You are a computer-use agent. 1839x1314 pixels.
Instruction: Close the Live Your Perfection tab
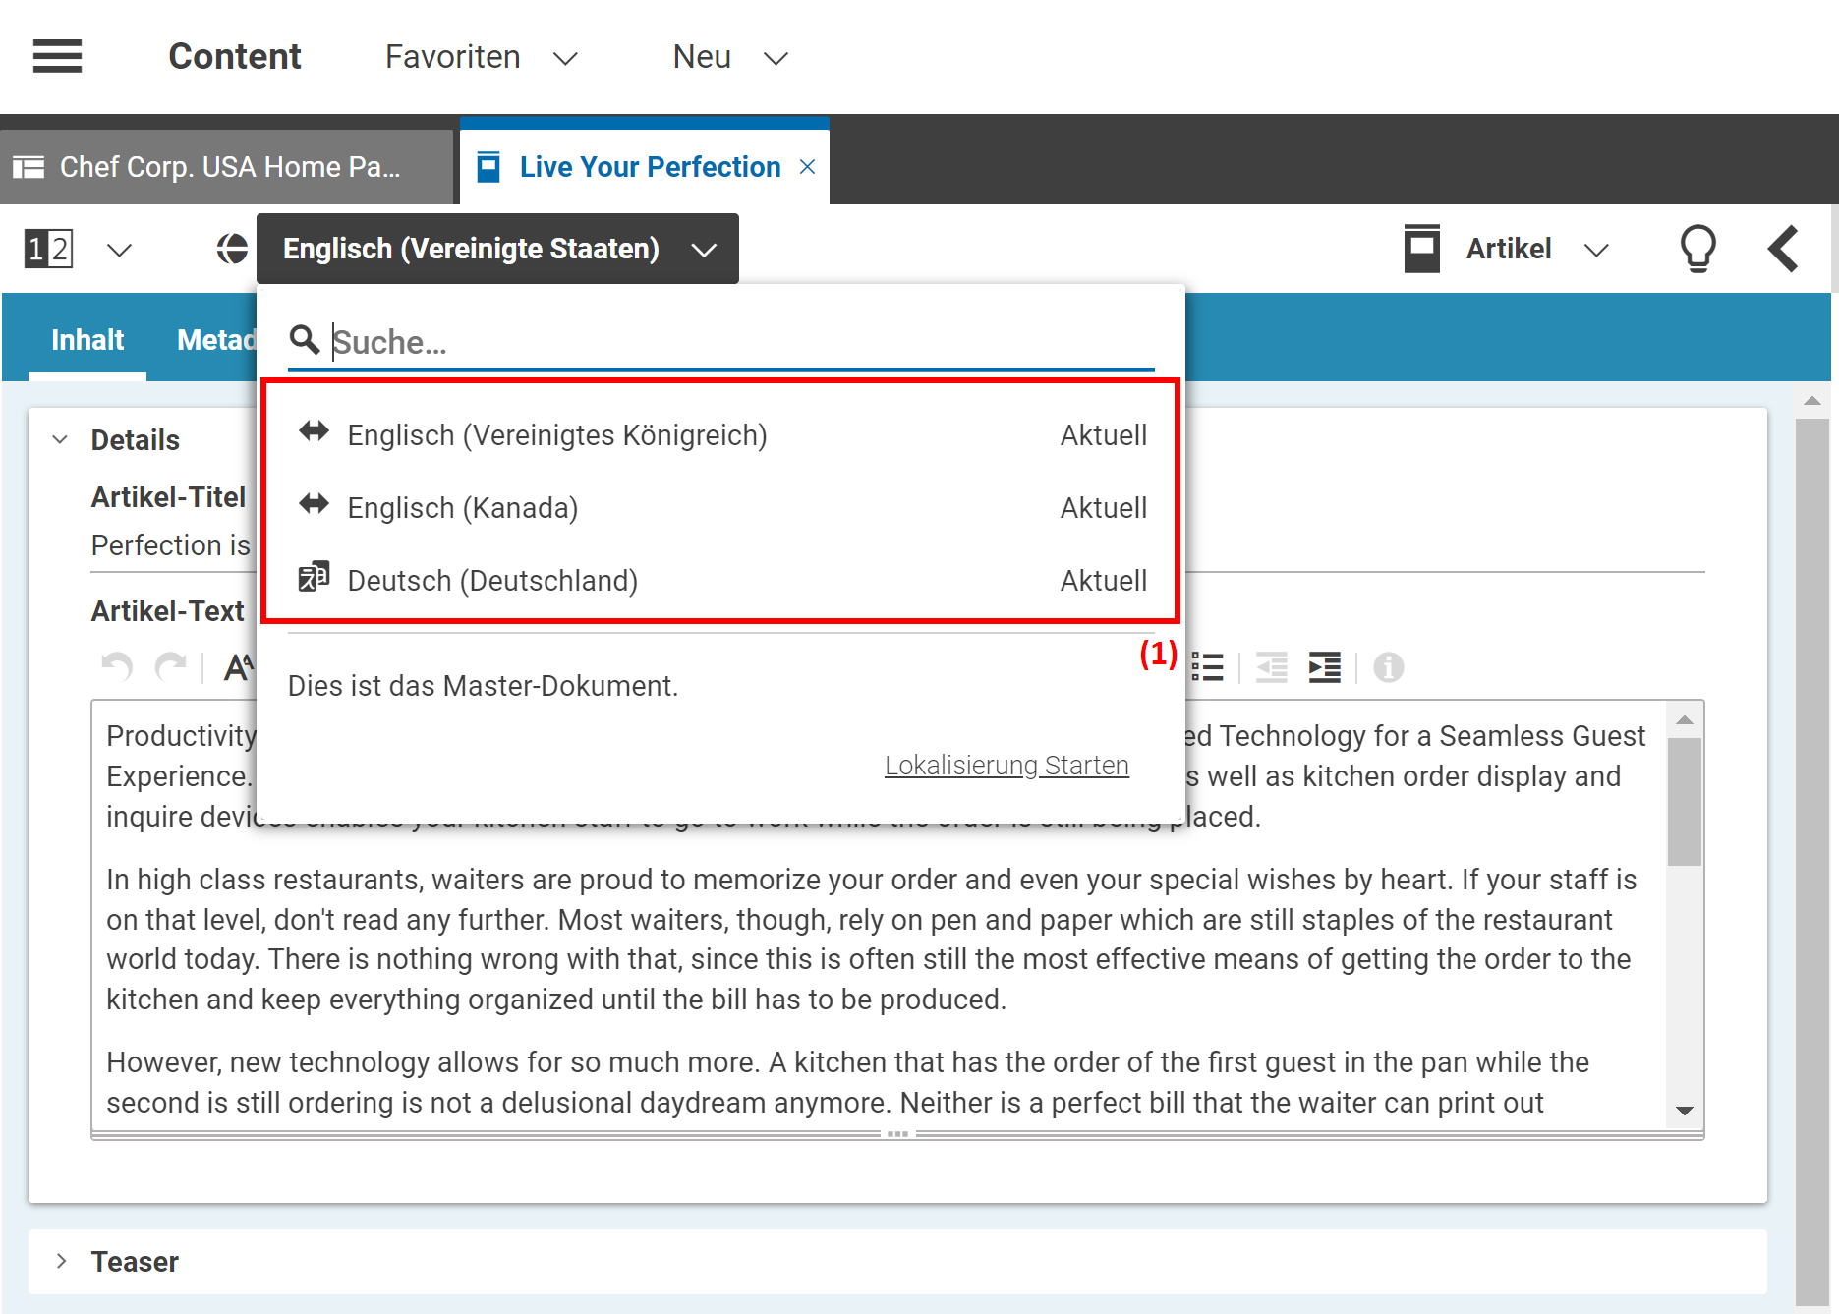pyautogui.click(x=808, y=167)
